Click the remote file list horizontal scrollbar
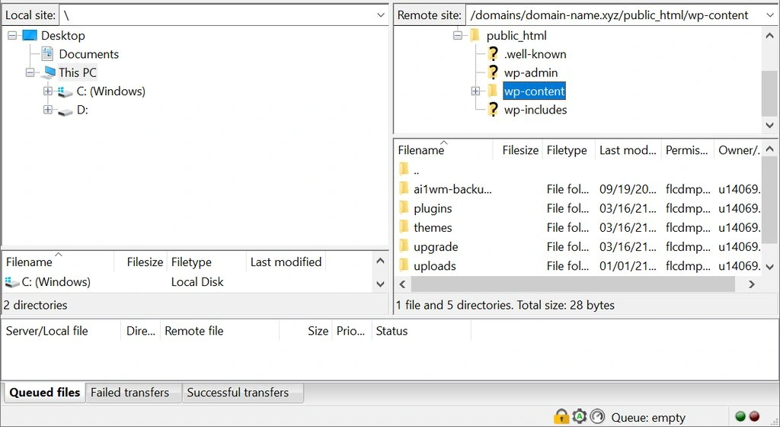The height and width of the screenshot is (427, 780). pos(573,284)
